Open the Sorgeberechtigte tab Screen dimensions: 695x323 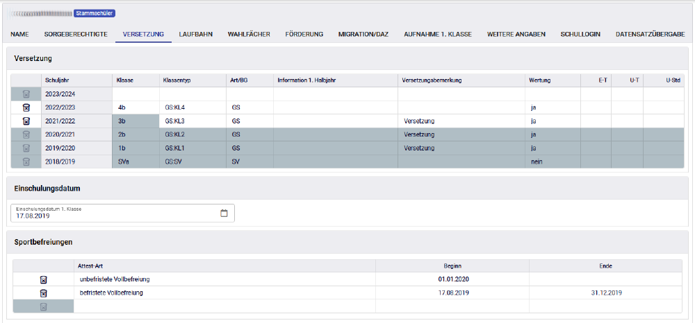point(76,34)
